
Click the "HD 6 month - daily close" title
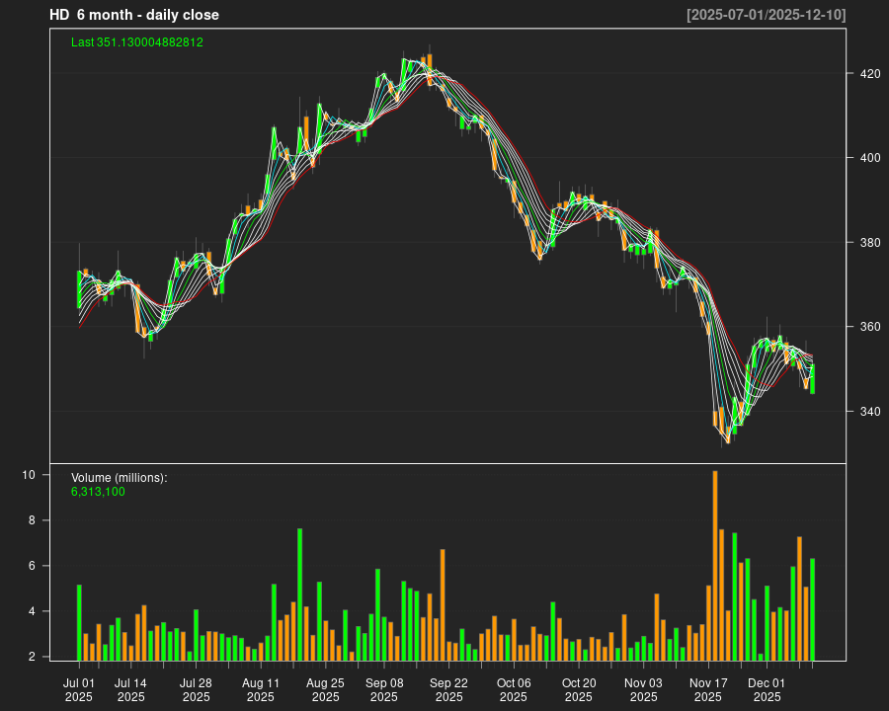click(134, 15)
